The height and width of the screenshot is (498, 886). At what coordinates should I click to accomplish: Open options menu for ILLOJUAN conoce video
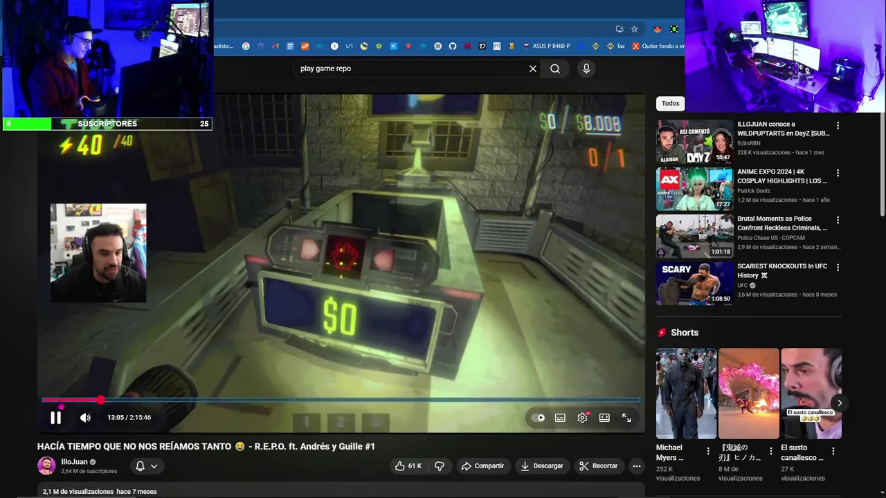(x=838, y=126)
